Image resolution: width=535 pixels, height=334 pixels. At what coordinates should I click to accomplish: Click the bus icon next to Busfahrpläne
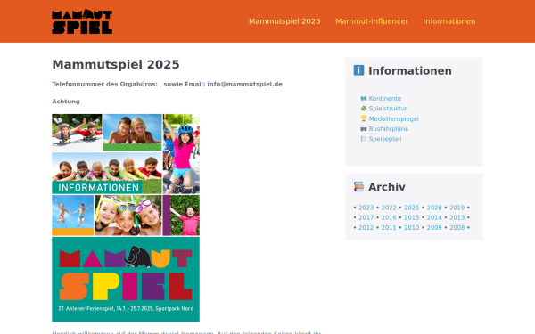(364, 129)
